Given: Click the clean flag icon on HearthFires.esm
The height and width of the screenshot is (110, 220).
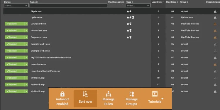Looking at the screenshot, I should pyautogui.click(x=130, y=31).
